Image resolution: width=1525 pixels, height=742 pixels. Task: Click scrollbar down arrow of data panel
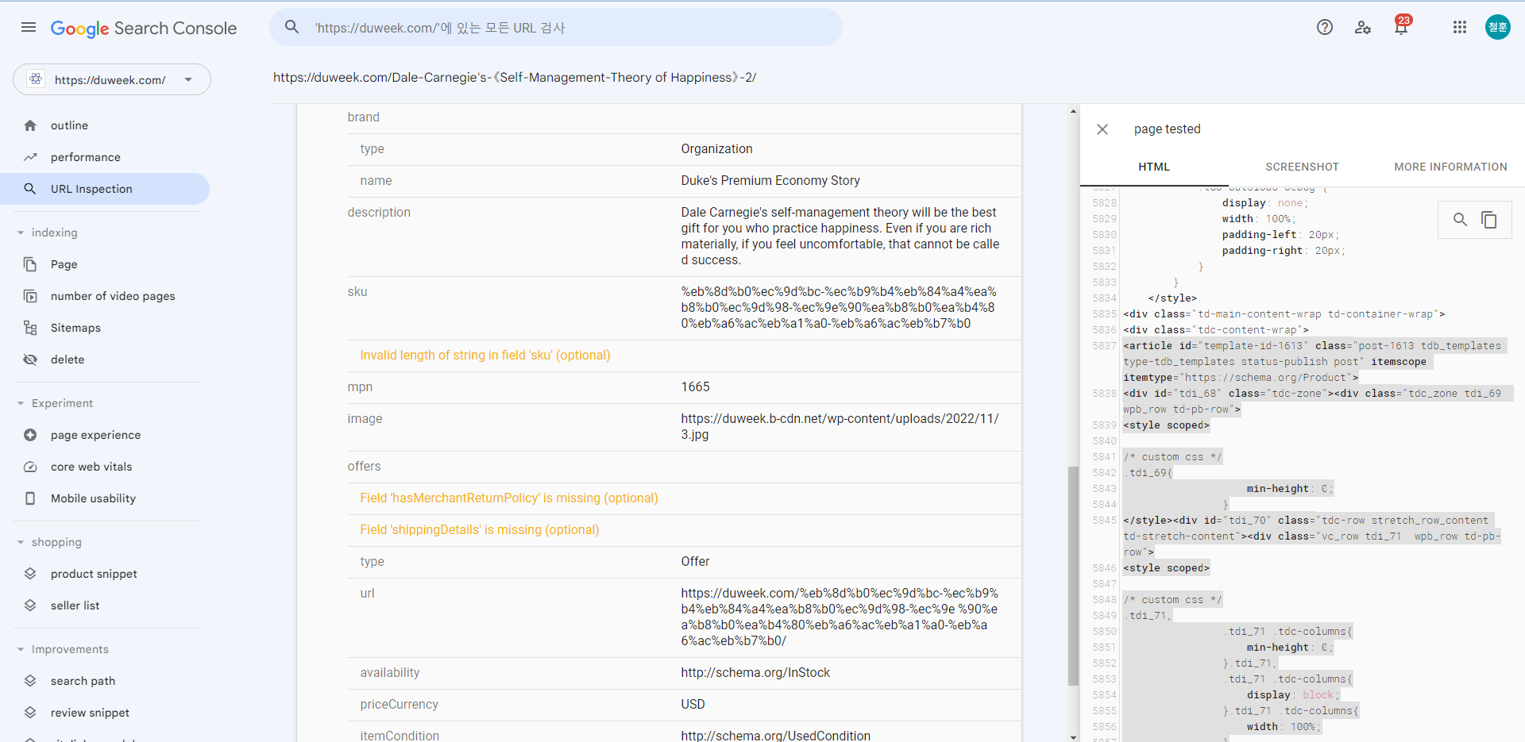[x=1073, y=737]
